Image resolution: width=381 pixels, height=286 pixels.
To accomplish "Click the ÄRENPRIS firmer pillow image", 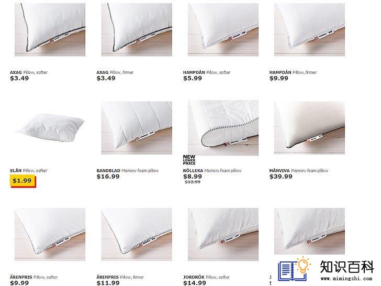I will coord(137,235).
